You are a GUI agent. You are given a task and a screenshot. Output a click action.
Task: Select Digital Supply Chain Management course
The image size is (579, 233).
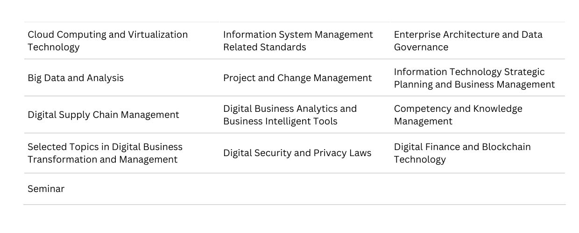(x=103, y=115)
